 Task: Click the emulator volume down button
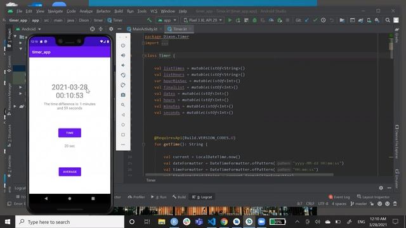point(123,65)
